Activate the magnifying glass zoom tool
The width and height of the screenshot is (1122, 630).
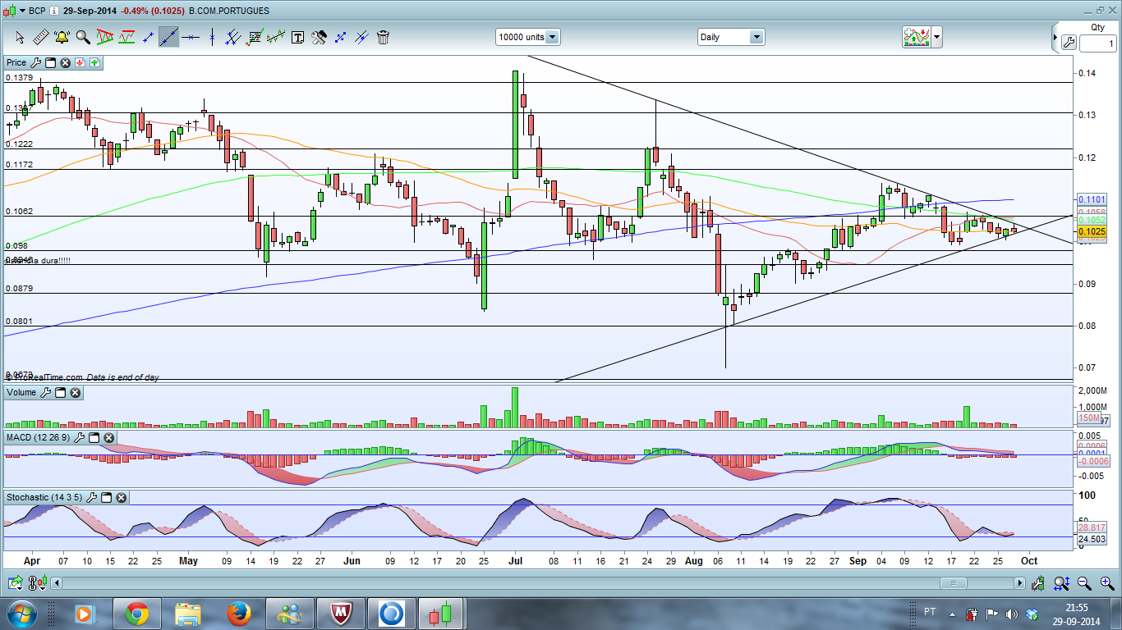pyautogui.click(x=83, y=37)
